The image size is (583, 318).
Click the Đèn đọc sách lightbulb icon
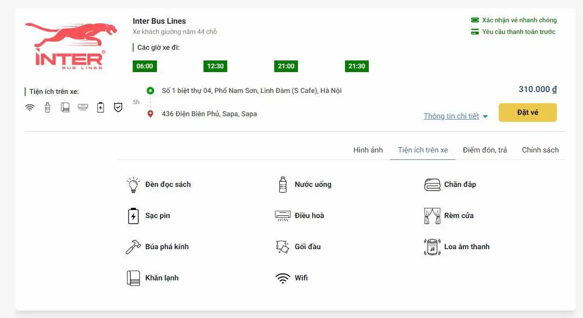[133, 185]
